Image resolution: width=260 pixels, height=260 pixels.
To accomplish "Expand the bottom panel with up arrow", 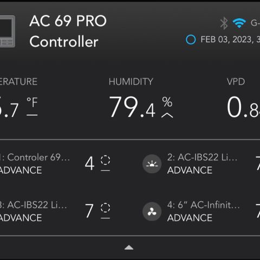I will click(x=129, y=248).
